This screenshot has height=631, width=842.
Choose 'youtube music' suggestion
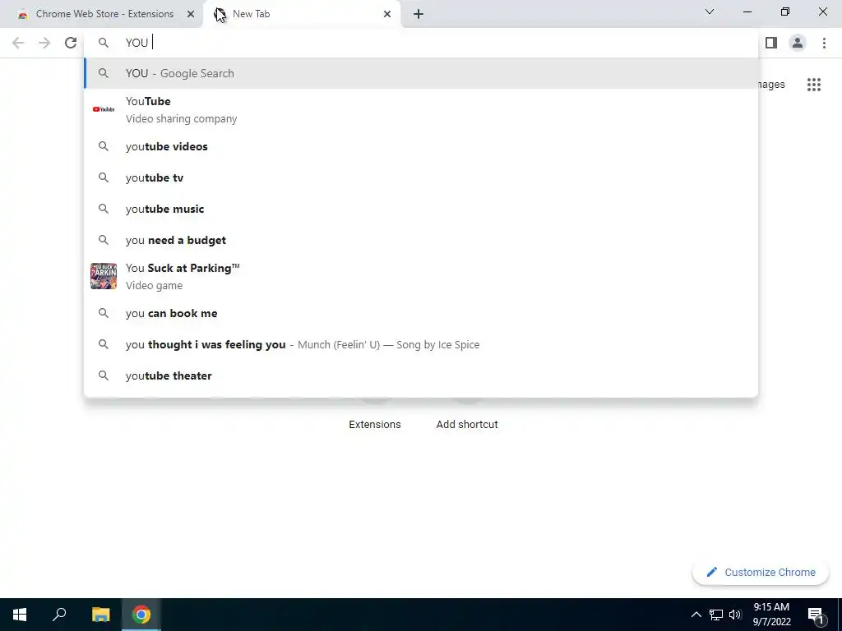pos(421,209)
